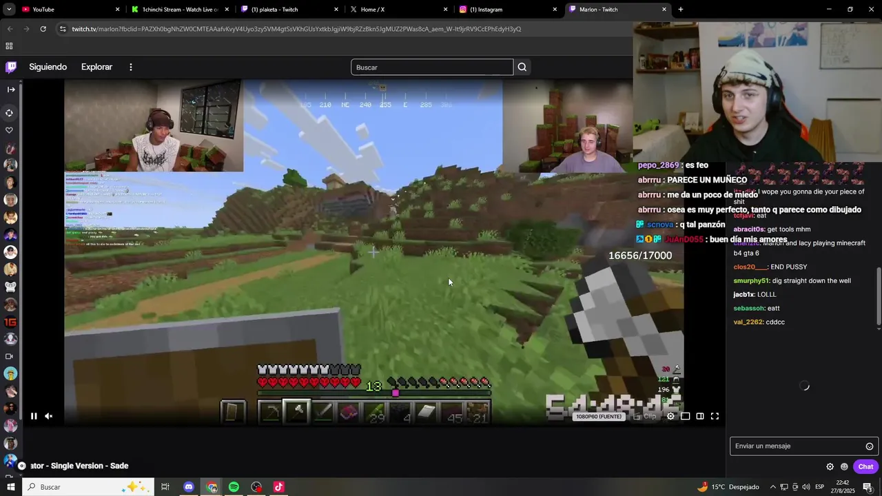Switch to the 1chinchi Stream tab
Viewport: 882px width, 496px height.
(181, 10)
